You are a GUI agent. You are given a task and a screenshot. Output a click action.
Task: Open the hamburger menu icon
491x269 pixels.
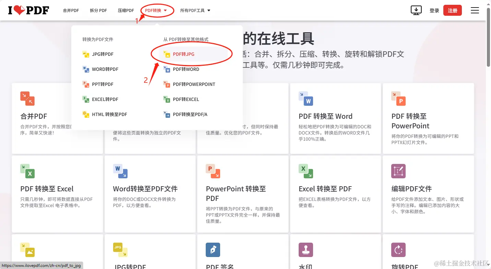point(475,10)
